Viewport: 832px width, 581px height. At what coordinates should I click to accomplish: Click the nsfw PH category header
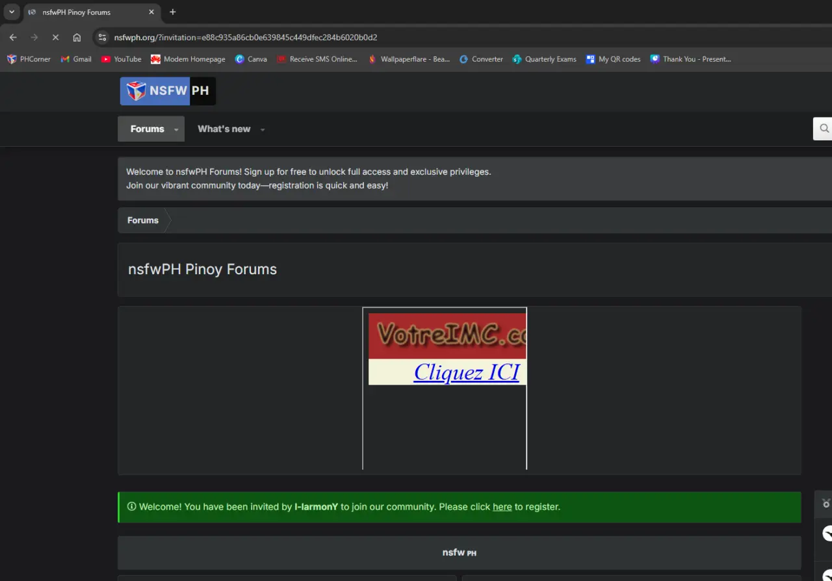459,552
